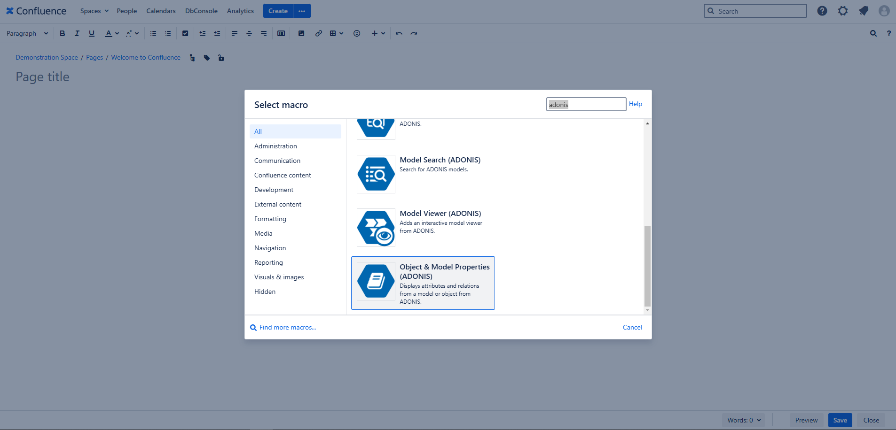This screenshot has height=430, width=896.
Task: Open Confluence notifications bell
Action: point(864,10)
